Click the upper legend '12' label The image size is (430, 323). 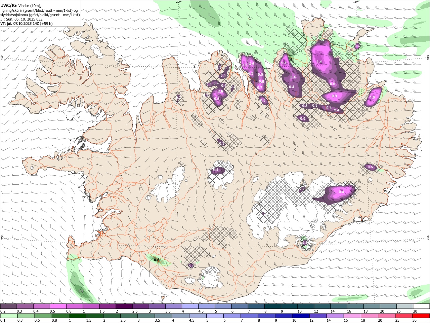tap(316, 311)
